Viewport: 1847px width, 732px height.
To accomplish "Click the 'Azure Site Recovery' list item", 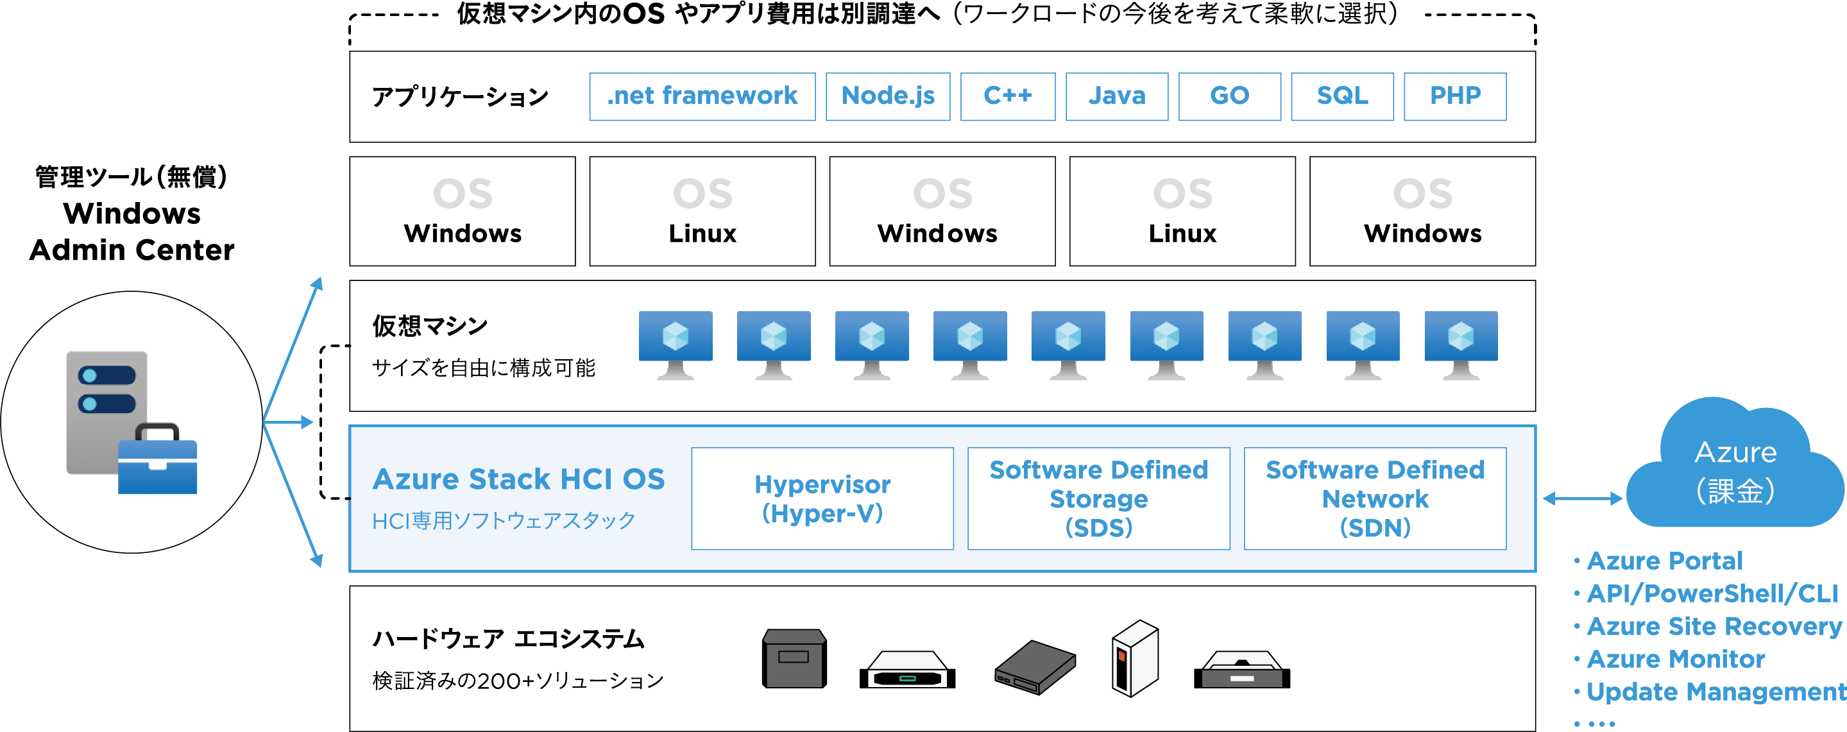I will (x=1714, y=627).
